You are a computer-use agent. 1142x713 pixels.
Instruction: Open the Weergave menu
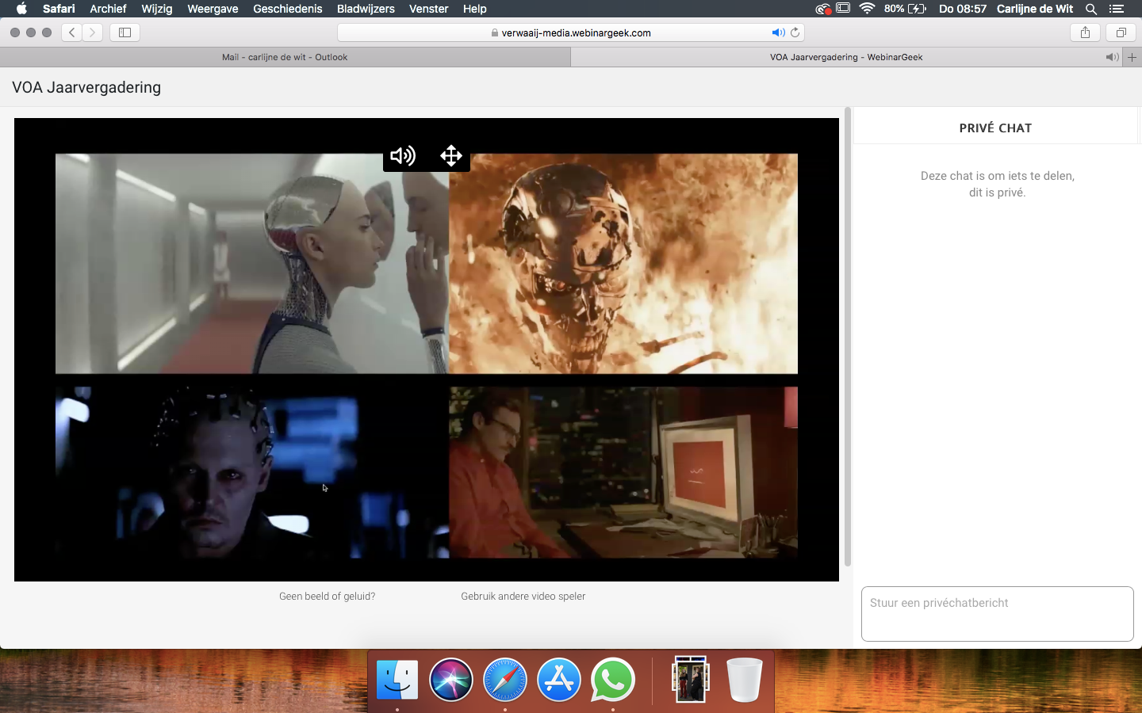(x=213, y=9)
